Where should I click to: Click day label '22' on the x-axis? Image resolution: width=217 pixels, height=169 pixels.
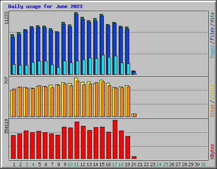pos(146,164)
